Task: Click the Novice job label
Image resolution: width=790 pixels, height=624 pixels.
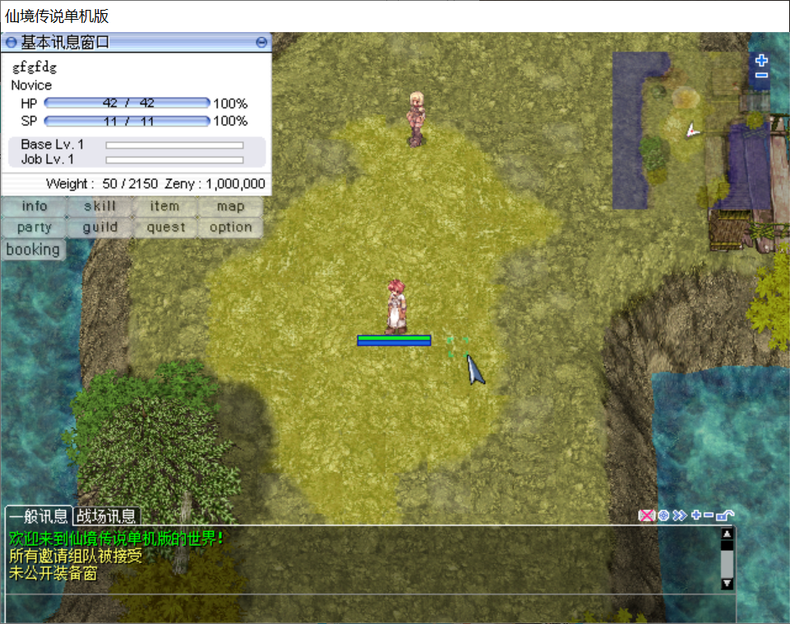Action: [31, 85]
